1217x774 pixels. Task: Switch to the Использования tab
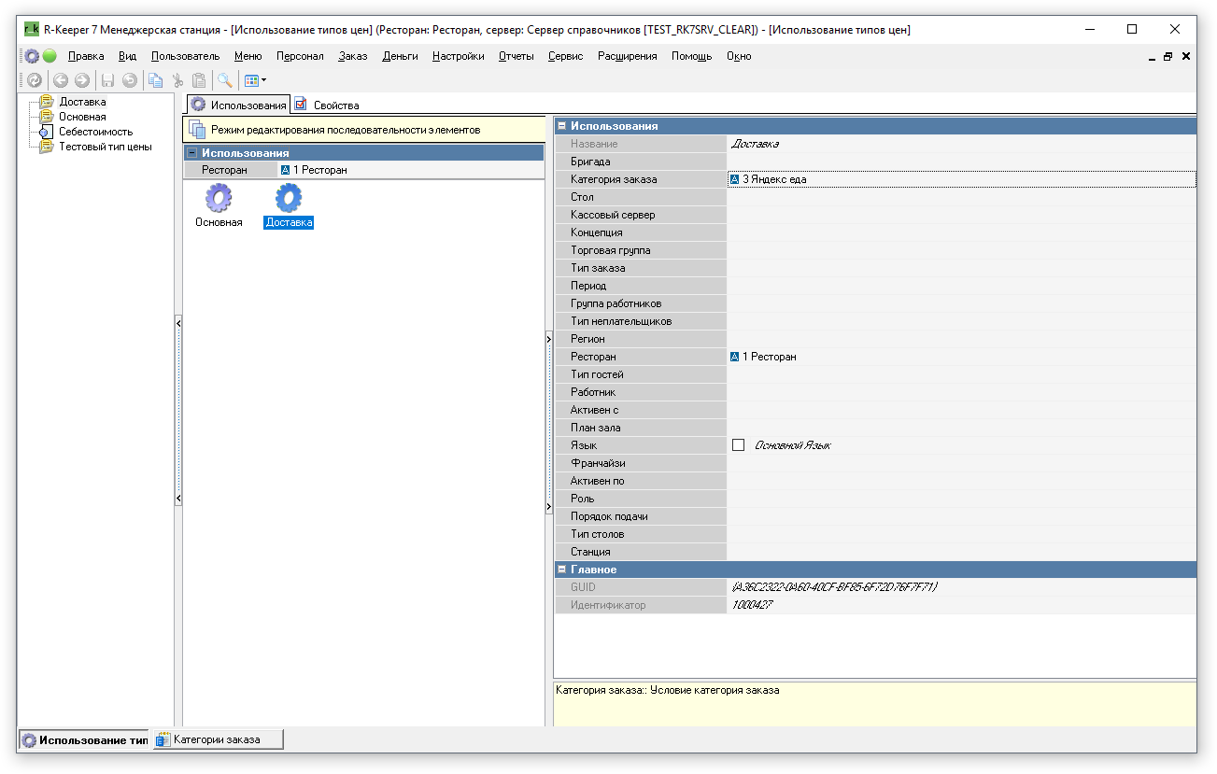point(238,105)
